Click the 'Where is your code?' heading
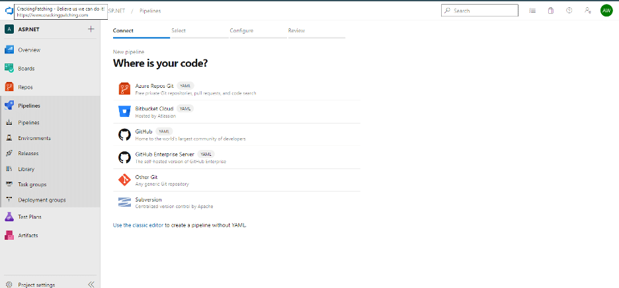Viewport: 619px width, 288px height. click(160, 63)
